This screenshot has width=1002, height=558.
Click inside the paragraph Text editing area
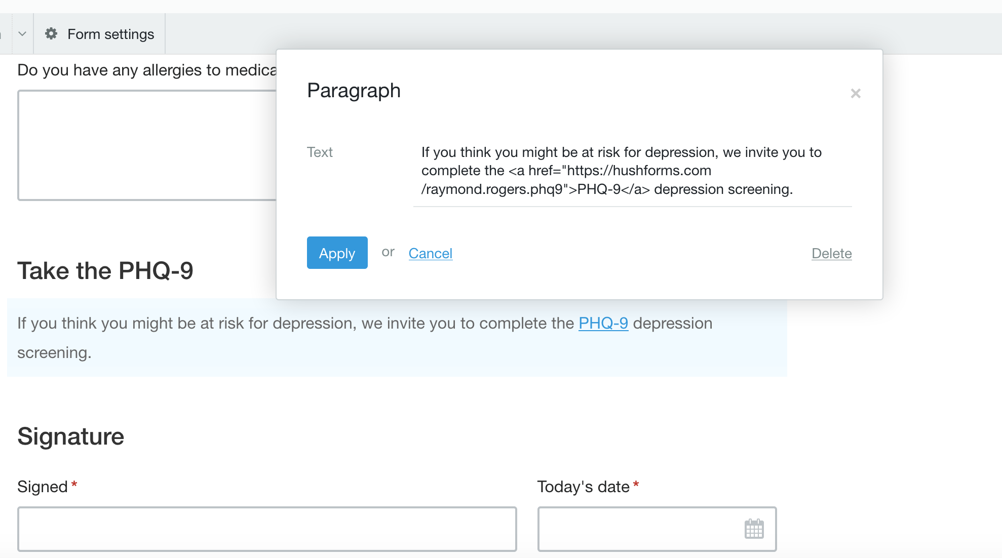coord(632,171)
